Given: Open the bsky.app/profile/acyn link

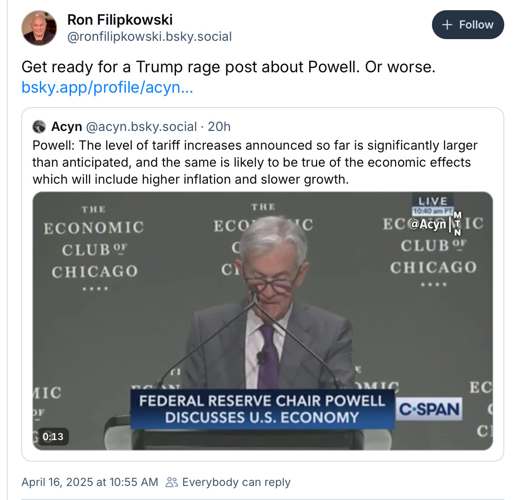Looking at the screenshot, I should 107,87.
